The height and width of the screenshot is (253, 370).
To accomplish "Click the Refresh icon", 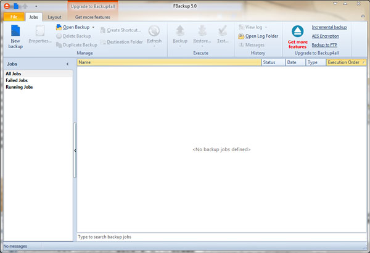I will pyautogui.click(x=154, y=31).
